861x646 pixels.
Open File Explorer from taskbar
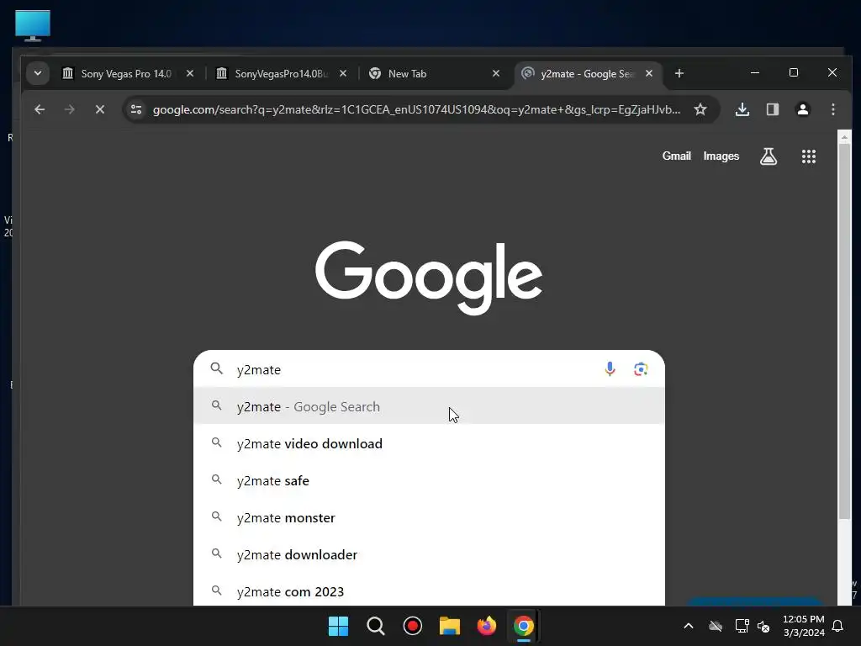click(x=450, y=626)
